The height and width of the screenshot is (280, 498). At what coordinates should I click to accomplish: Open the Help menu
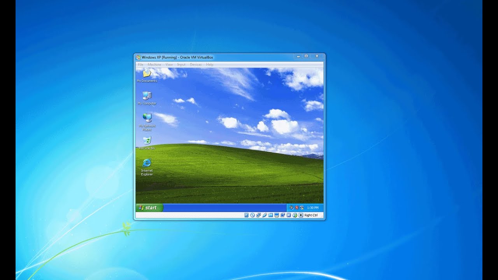pos(210,65)
